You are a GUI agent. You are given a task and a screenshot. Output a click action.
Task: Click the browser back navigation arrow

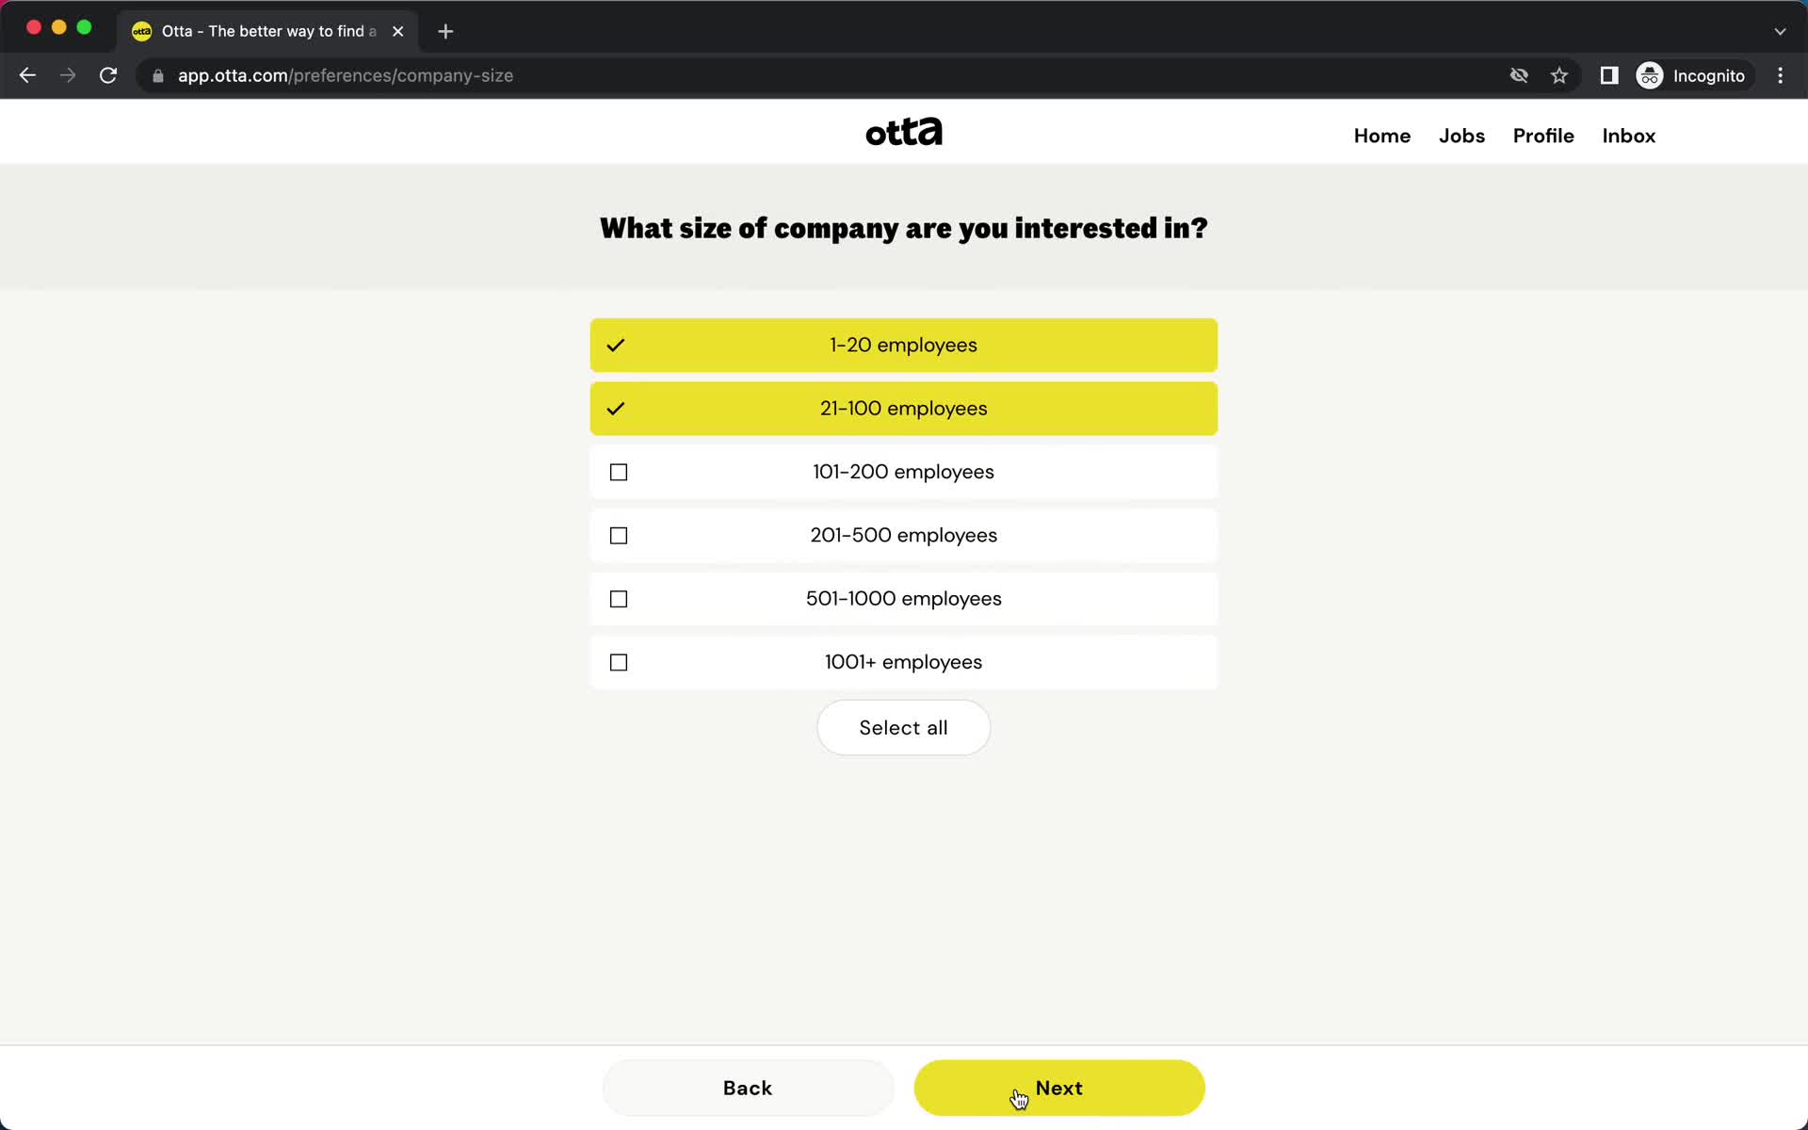click(28, 74)
